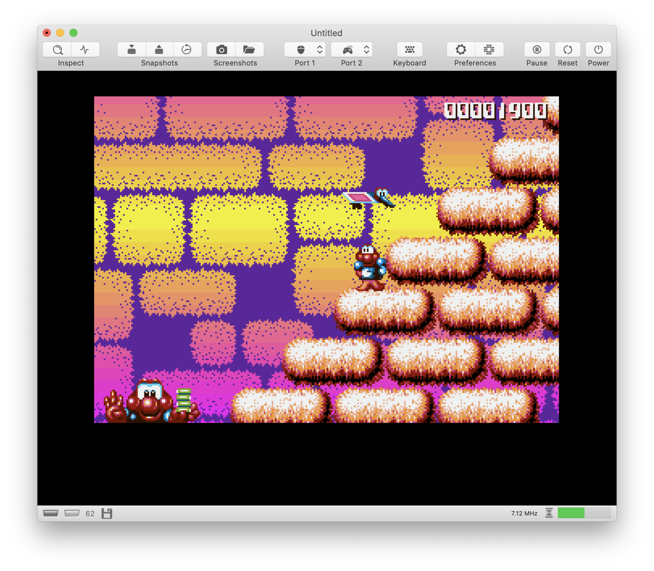This screenshot has width=654, height=571.
Task: Click the green zoom window button
Action: pyautogui.click(x=73, y=33)
